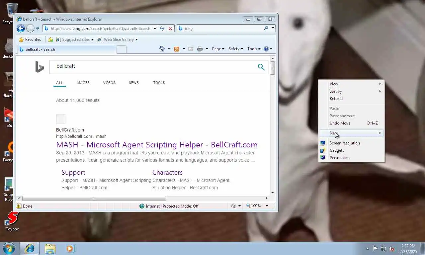Open the Web Slice Gallery dropdown
This screenshot has height=255, width=425.
[x=118, y=40]
